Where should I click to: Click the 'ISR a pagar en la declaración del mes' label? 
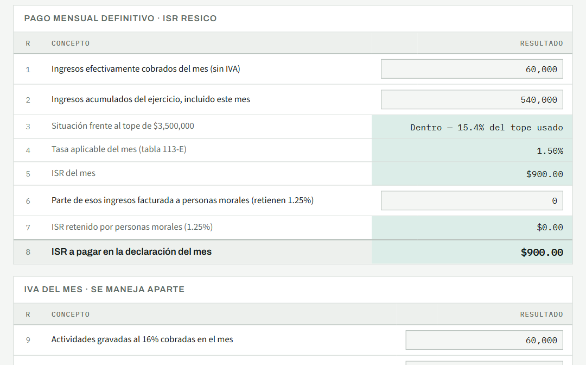(131, 251)
